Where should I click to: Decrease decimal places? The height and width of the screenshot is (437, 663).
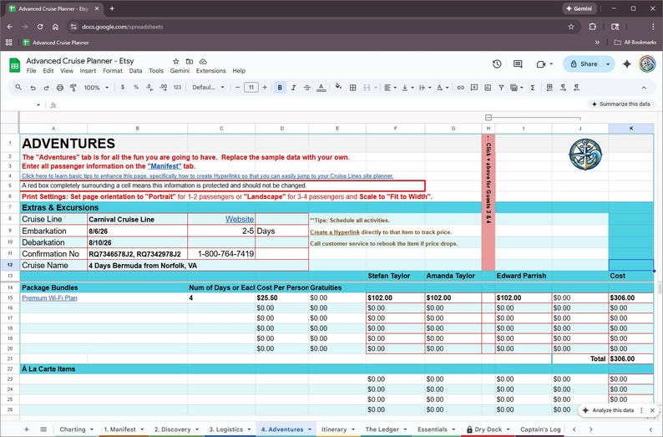pyautogui.click(x=149, y=87)
